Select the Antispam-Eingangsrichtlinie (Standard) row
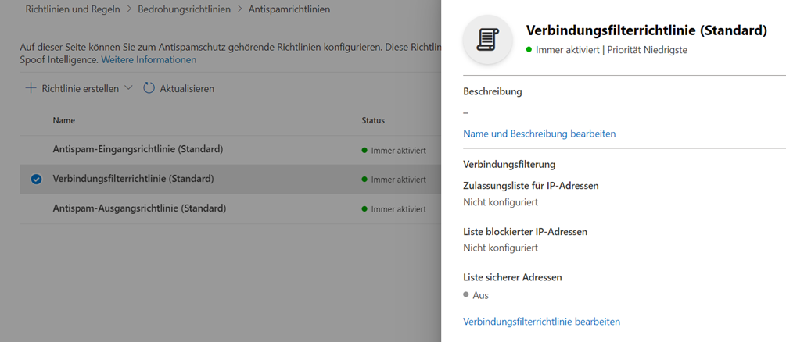 (x=138, y=149)
